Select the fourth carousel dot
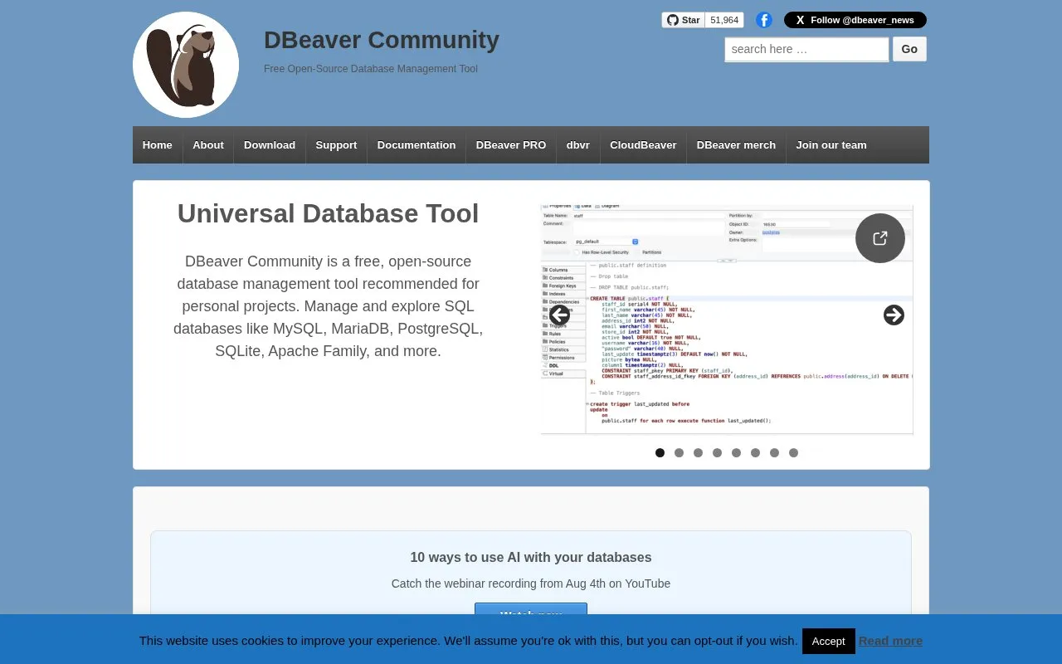Image resolution: width=1062 pixels, height=664 pixels. click(718, 453)
